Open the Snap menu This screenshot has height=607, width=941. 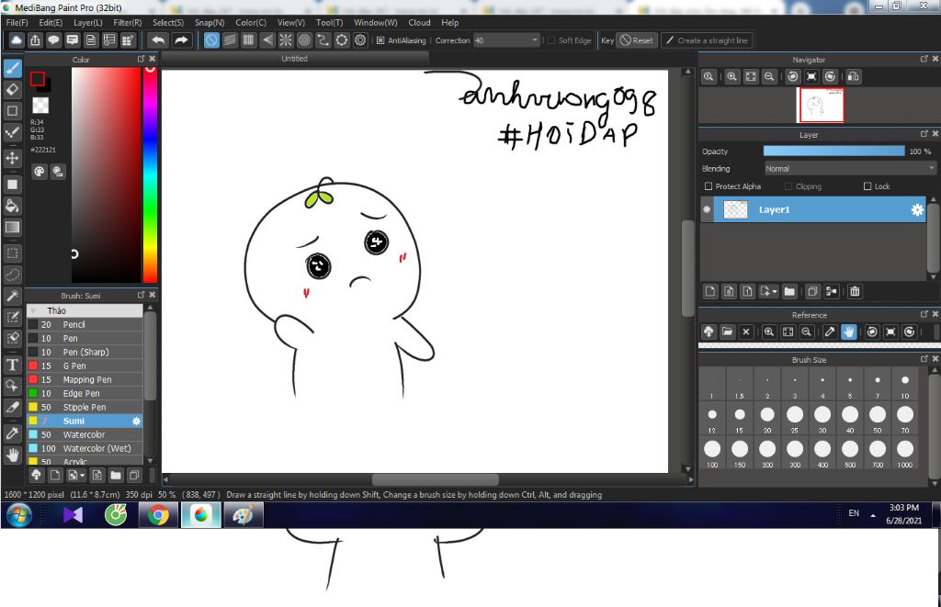point(210,22)
